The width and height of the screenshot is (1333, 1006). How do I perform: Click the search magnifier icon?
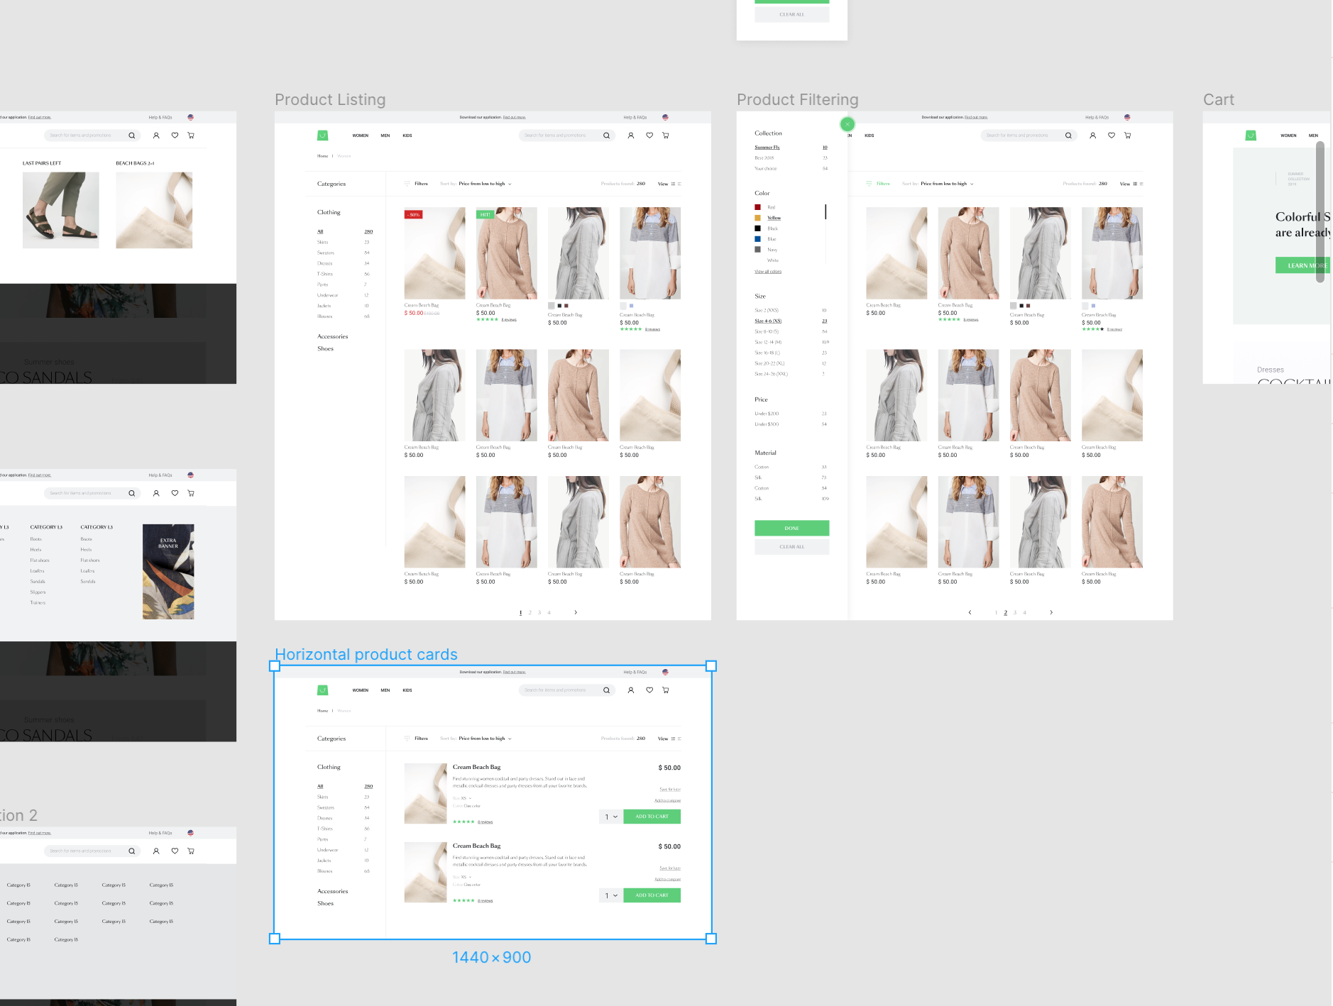coord(607,136)
